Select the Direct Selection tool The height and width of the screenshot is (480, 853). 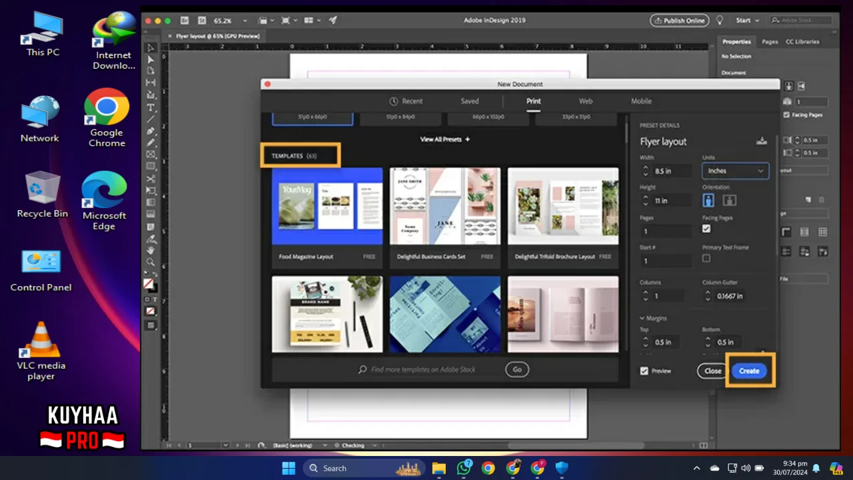[151, 60]
